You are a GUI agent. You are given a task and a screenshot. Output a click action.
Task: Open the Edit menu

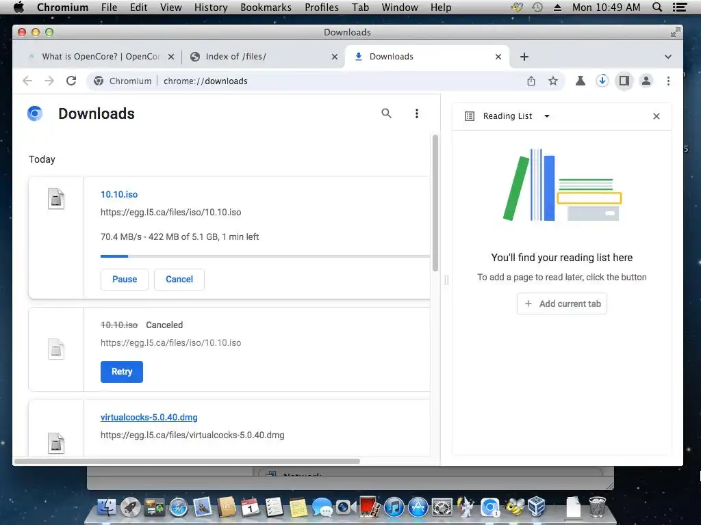[138, 7]
